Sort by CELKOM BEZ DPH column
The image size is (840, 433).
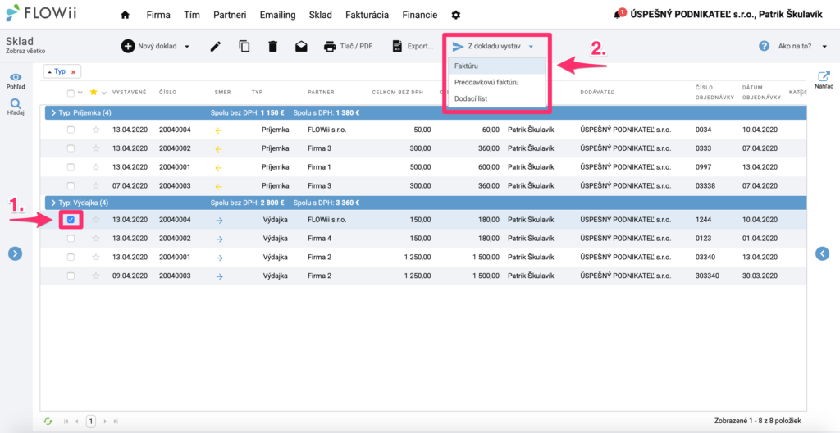coord(398,92)
